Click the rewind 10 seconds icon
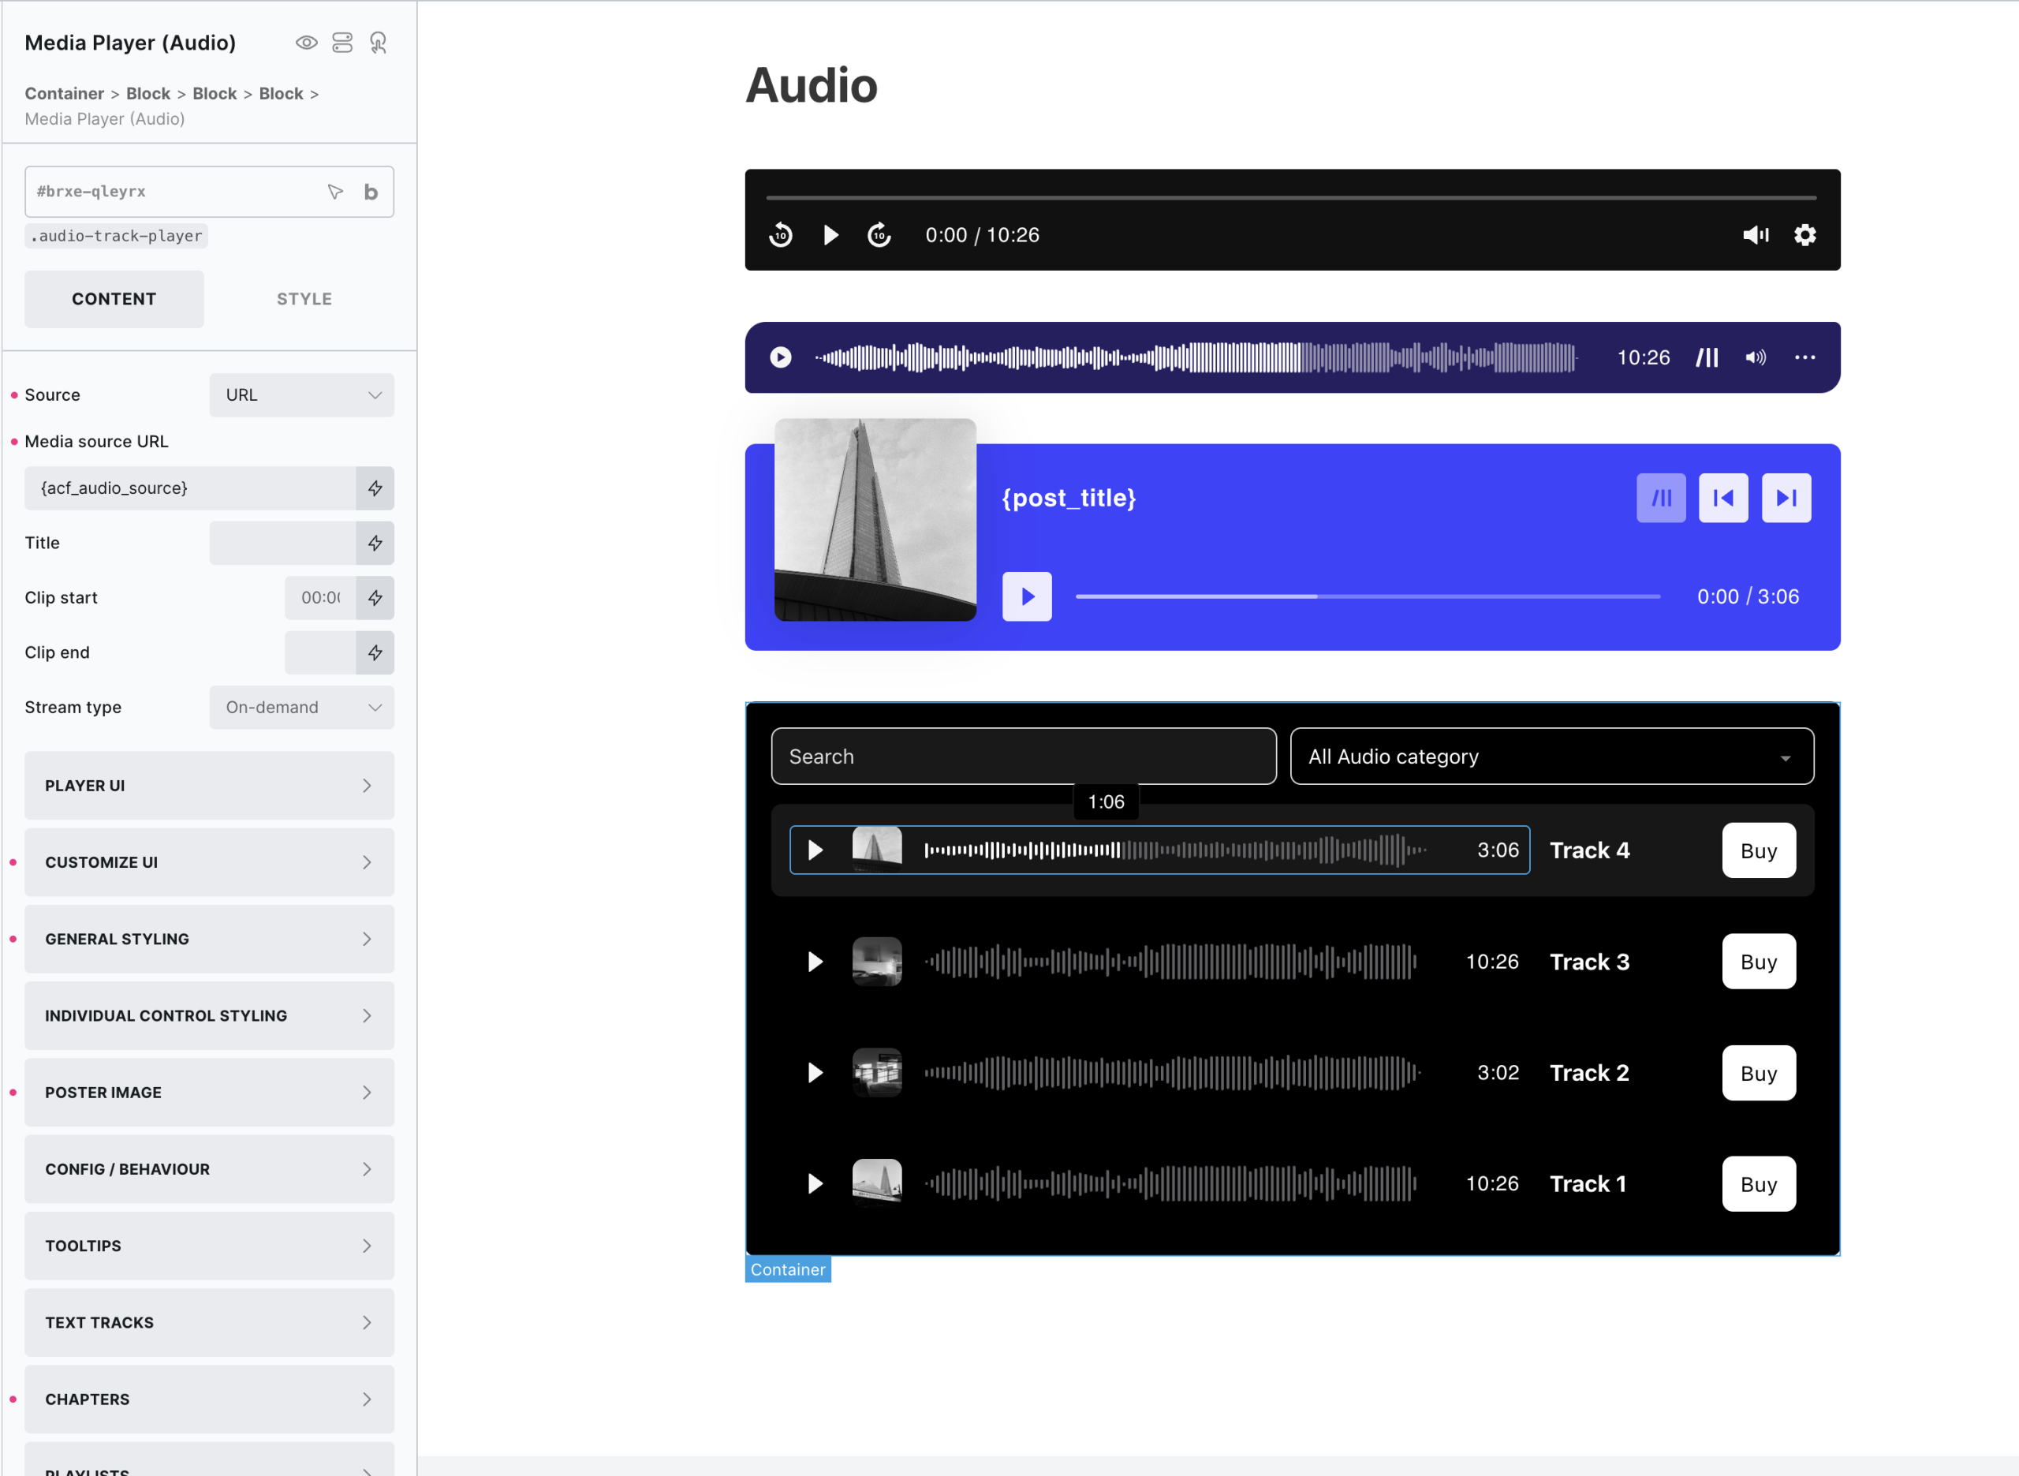Screen dimensions: 2019x1476 tap(781, 235)
